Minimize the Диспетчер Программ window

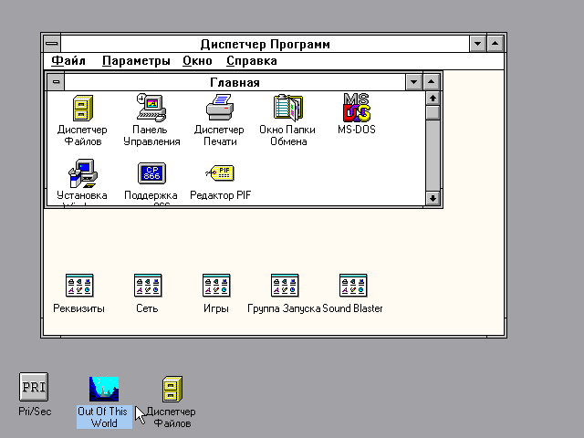(477, 44)
